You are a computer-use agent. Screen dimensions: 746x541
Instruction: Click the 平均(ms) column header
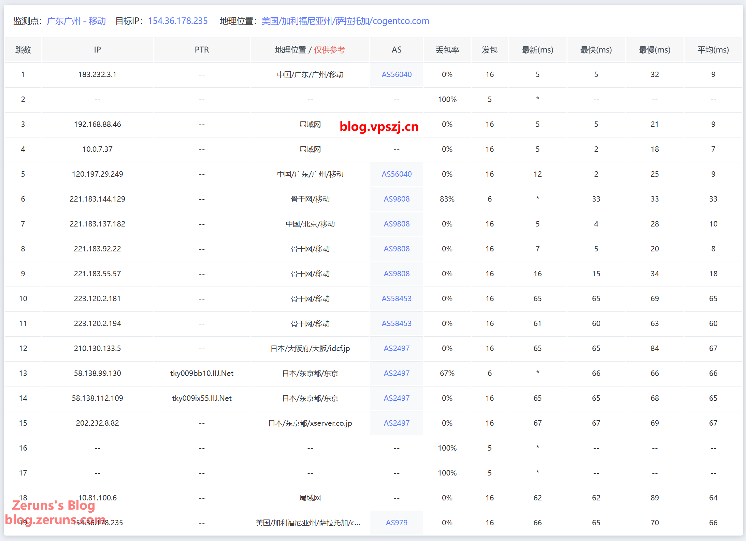pos(713,50)
